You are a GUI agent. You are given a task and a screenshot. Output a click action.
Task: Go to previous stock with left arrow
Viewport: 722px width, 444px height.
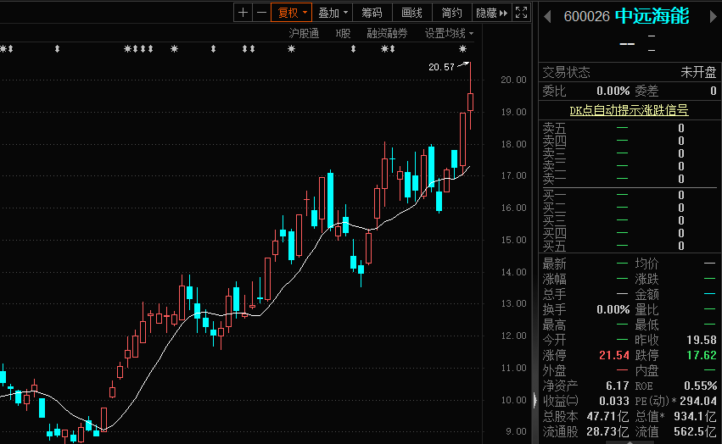pos(548,16)
